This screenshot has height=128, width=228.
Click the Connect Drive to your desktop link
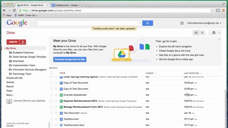pyautogui.click(x=29, y=101)
